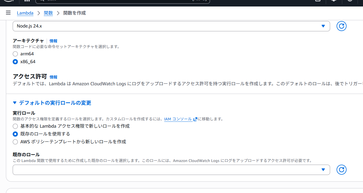The image size is (363, 193).
Task: Open the Node.js 24.x runtime dropdown
Action: 171,26
